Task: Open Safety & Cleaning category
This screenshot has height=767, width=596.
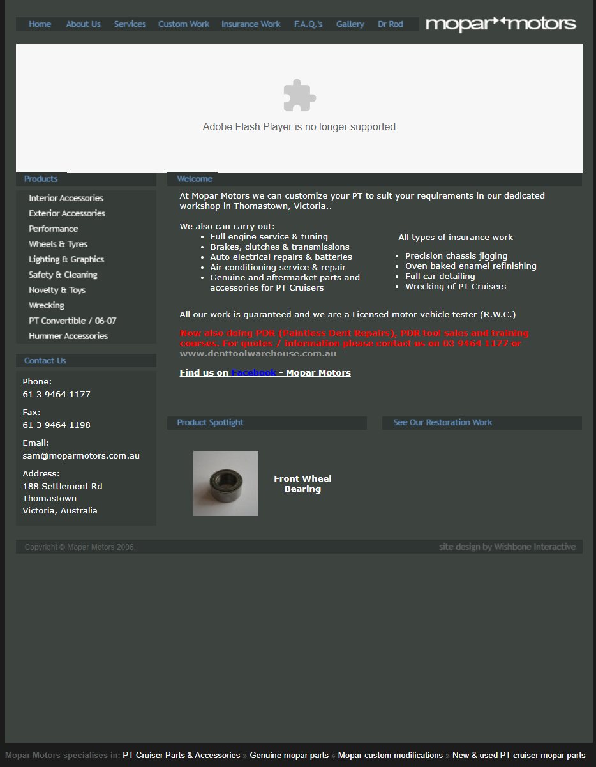Action: click(x=63, y=275)
